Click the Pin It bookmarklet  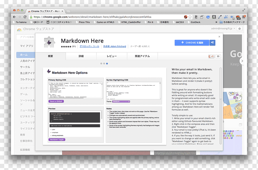coord(149,22)
